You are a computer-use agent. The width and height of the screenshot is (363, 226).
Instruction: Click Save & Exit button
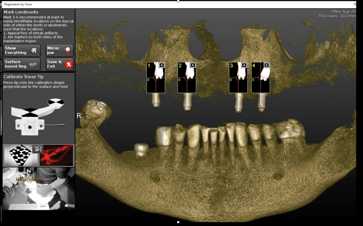tap(59, 64)
